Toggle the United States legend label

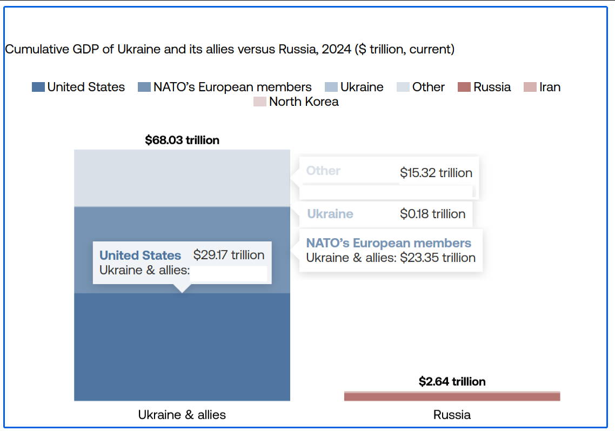pos(86,87)
